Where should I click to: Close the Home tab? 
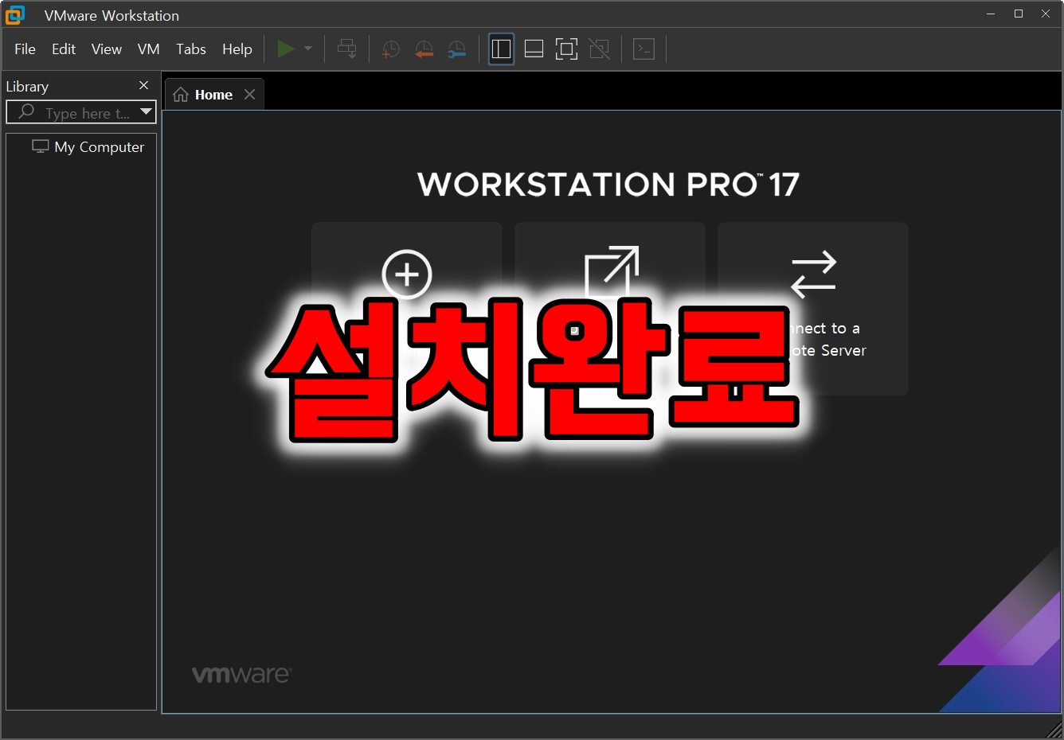[x=250, y=95]
